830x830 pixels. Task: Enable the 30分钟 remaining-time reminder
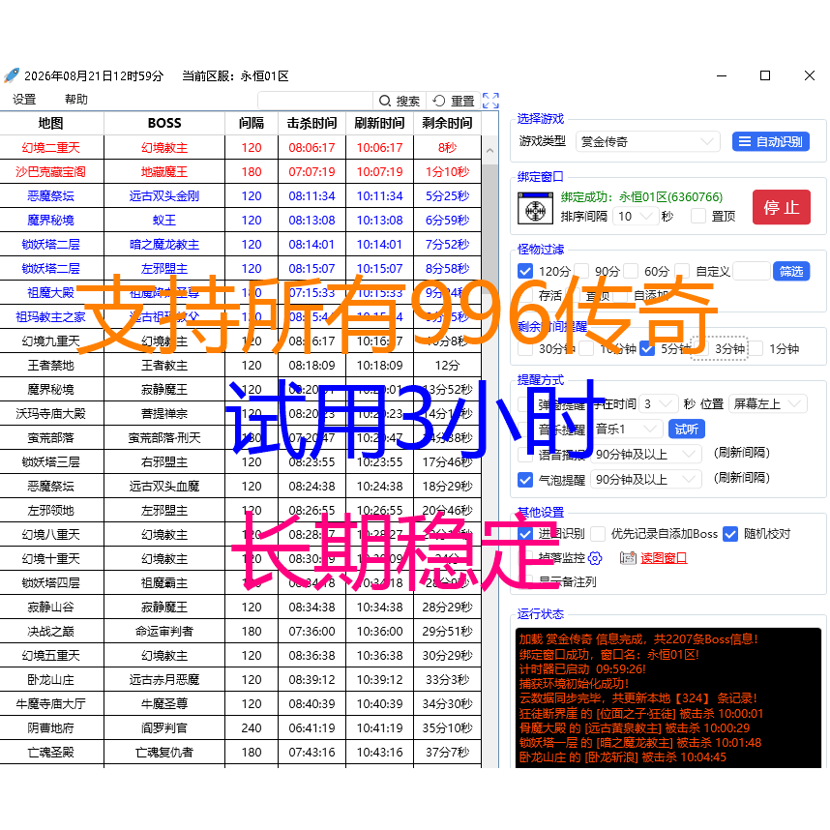(x=525, y=349)
